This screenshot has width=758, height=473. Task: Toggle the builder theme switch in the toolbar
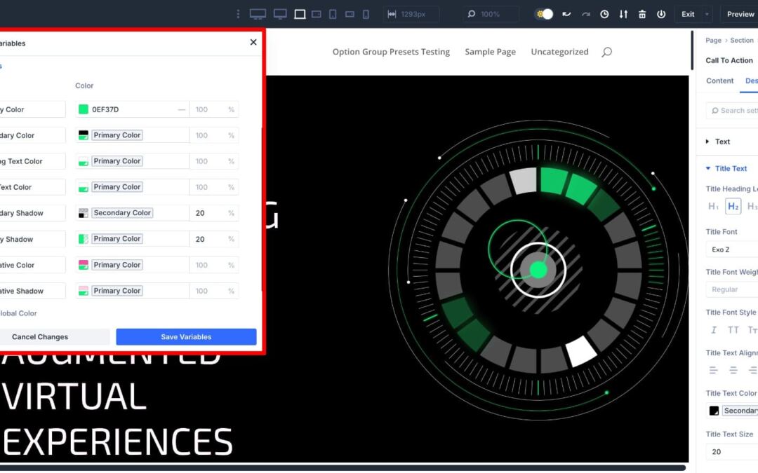[544, 13]
